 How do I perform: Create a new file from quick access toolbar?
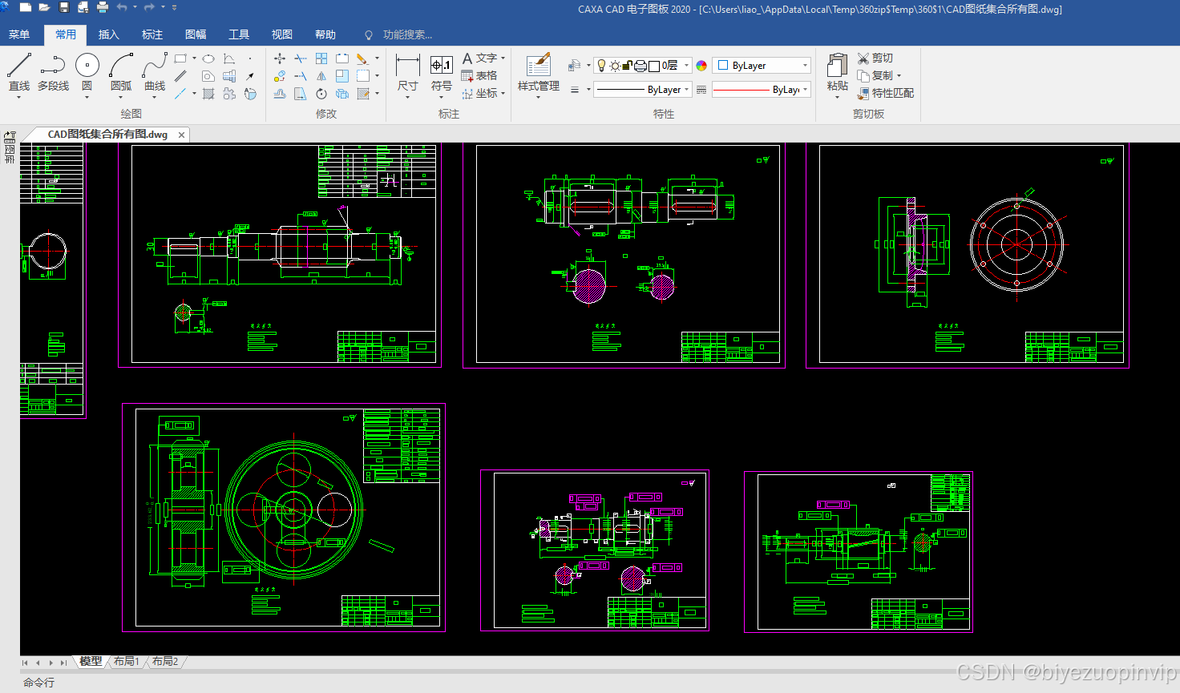click(26, 7)
